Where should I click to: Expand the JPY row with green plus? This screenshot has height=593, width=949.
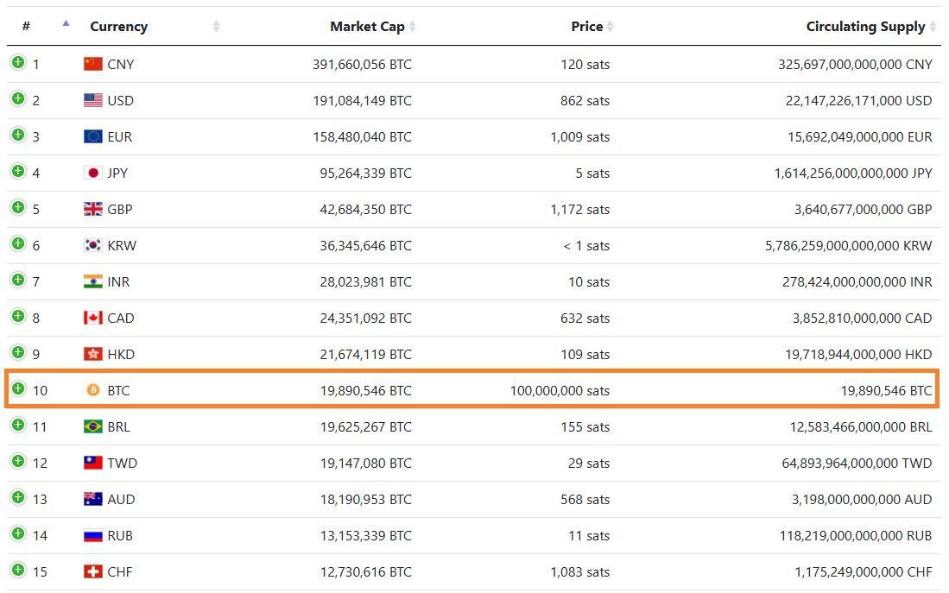(x=18, y=171)
